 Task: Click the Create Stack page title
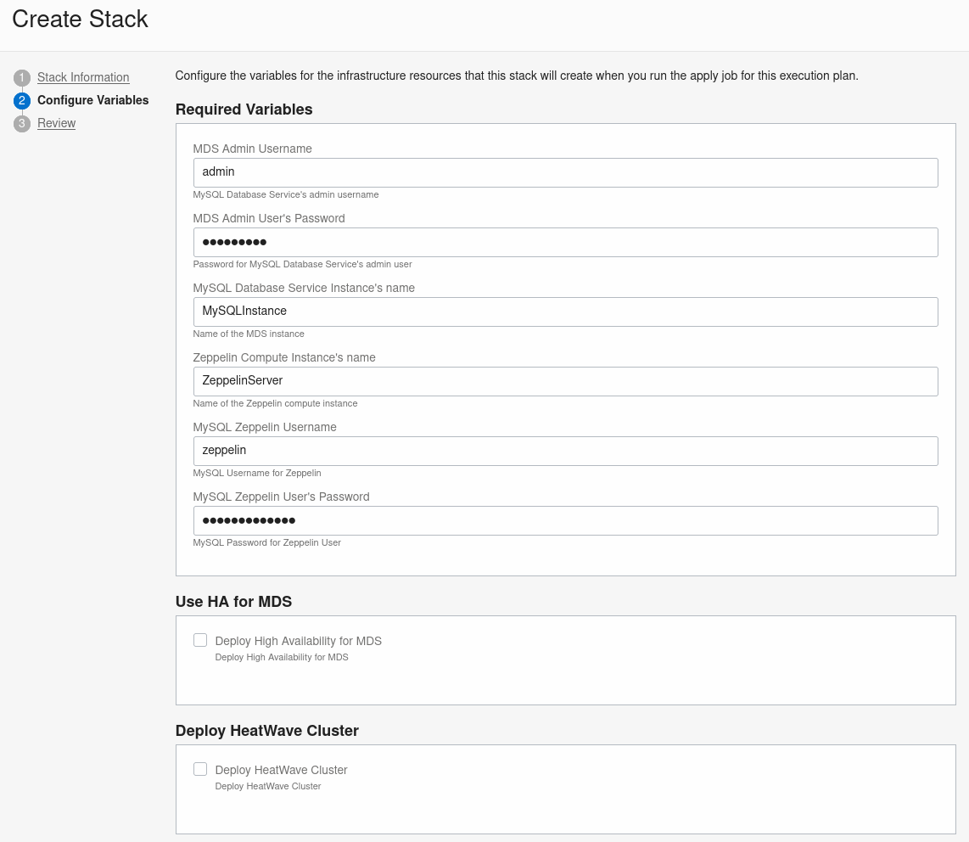(80, 20)
